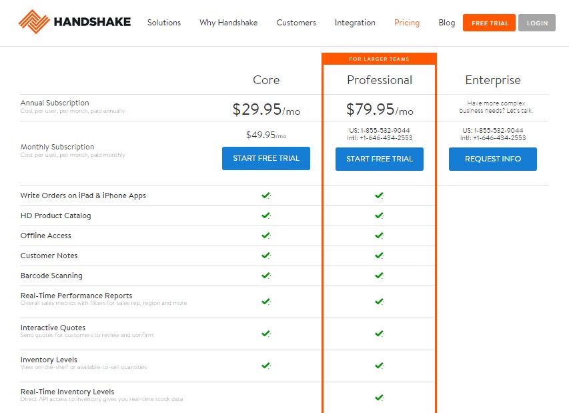Open the Why Handshake page
569x413 pixels.
click(228, 23)
